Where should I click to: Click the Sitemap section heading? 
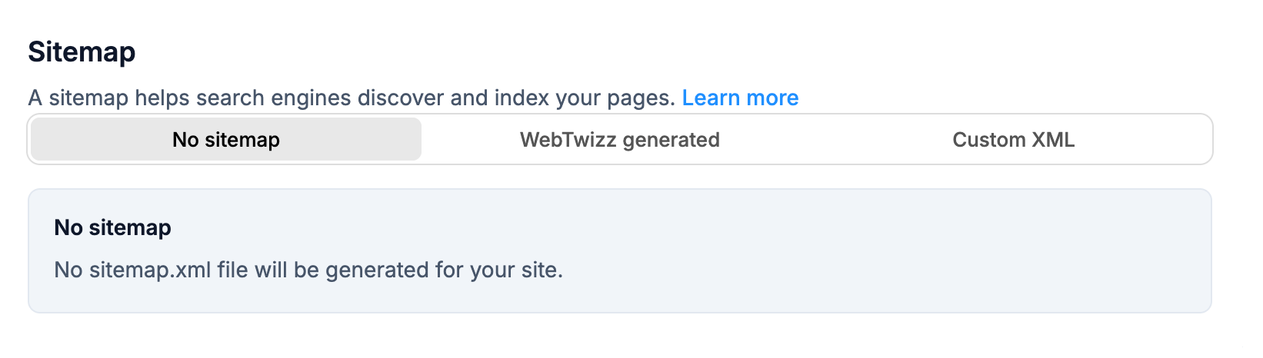[x=82, y=52]
